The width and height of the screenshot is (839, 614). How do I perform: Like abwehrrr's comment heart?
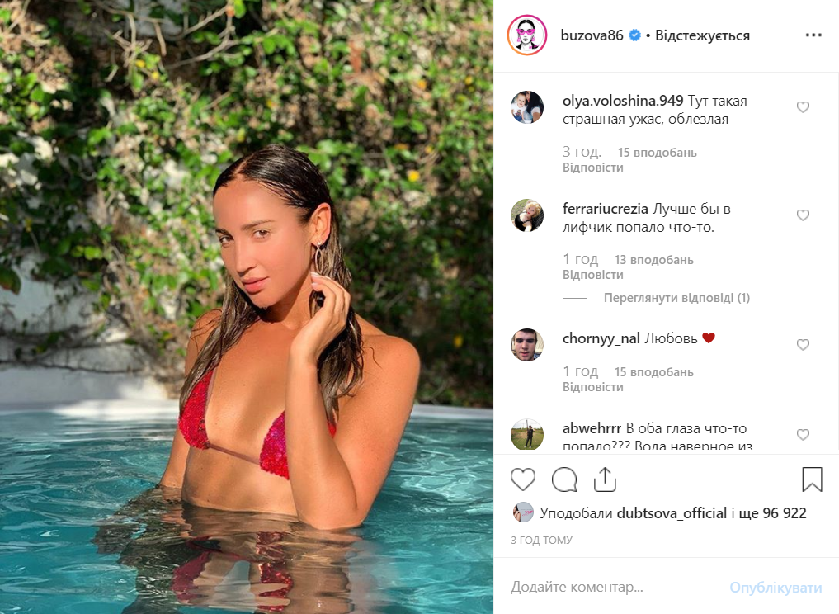[x=803, y=435]
